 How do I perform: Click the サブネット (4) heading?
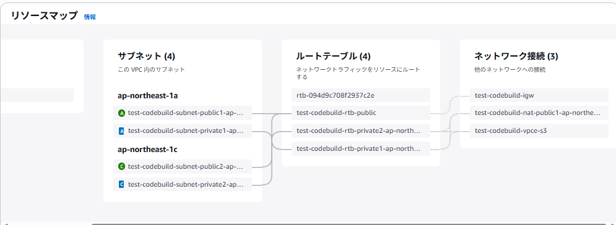[x=146, y=56]
